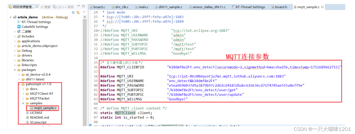Screen dimensions: 355x134
Task: Open the SConscript file
Action: pos(38,122)
